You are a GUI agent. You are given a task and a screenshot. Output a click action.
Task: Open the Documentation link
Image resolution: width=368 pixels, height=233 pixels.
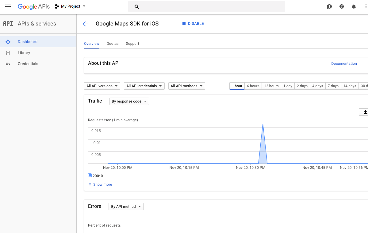pyautogui.click(x=344, y=64)
